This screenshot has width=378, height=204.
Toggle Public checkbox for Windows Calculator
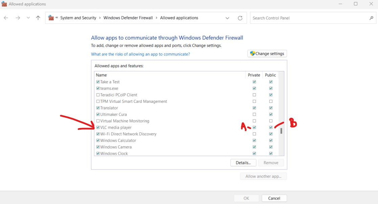271,141
